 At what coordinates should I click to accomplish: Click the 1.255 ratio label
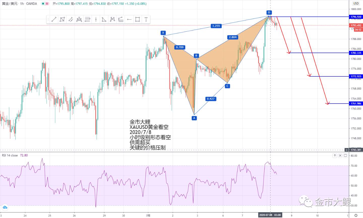tap(216, 26)
